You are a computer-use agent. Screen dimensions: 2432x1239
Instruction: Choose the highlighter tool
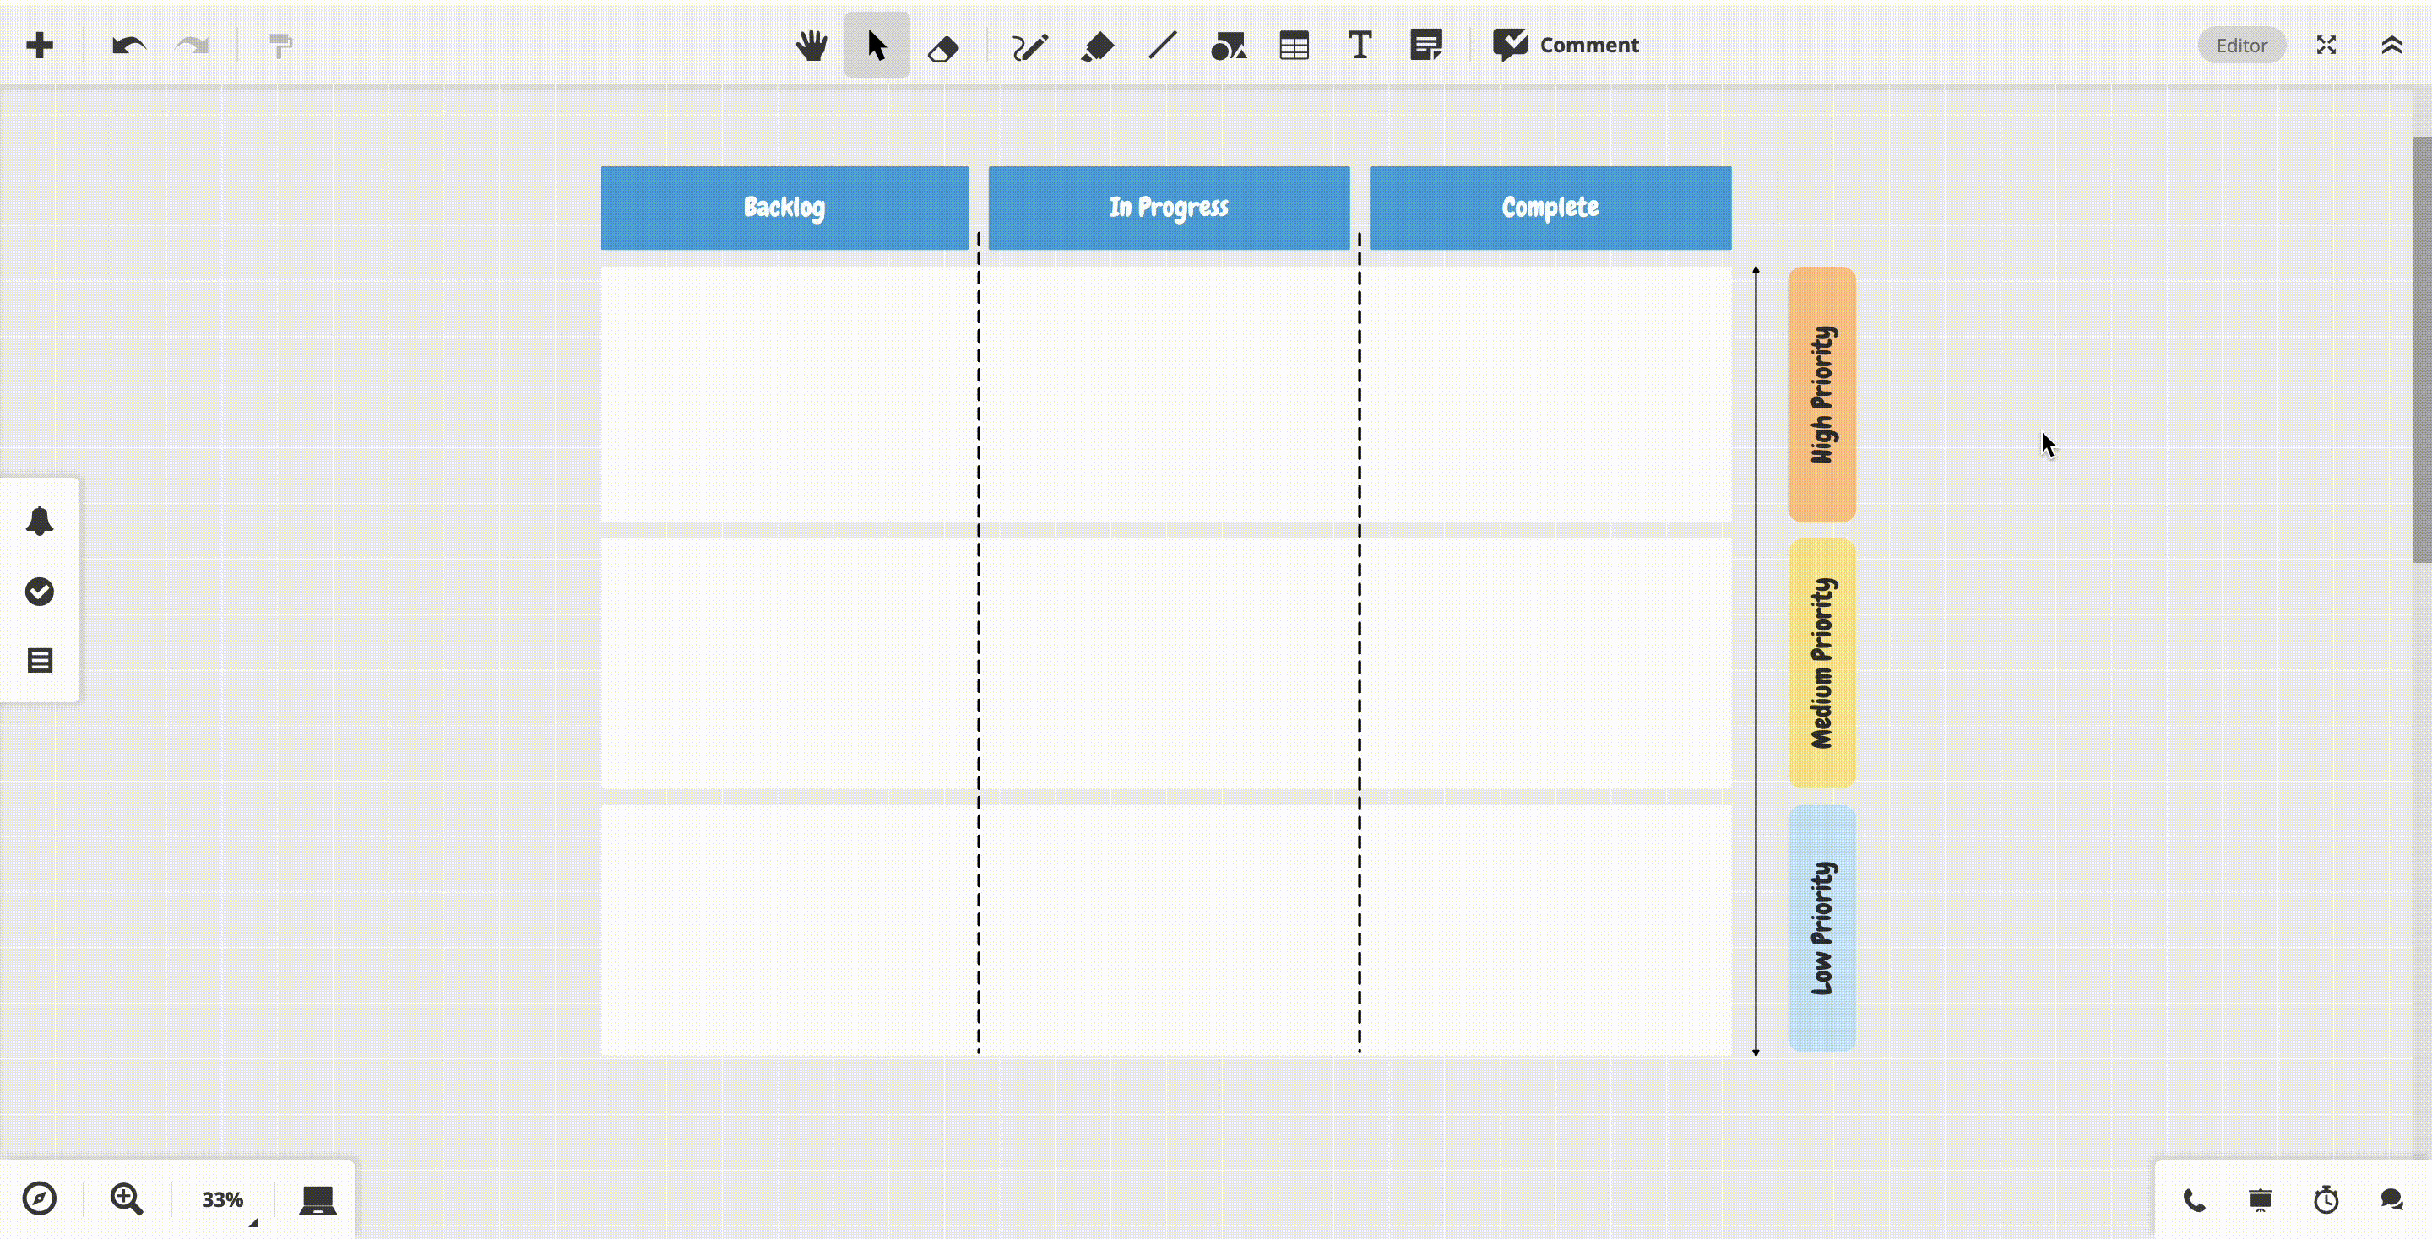pyautogui.click(x=1097, y=46)
